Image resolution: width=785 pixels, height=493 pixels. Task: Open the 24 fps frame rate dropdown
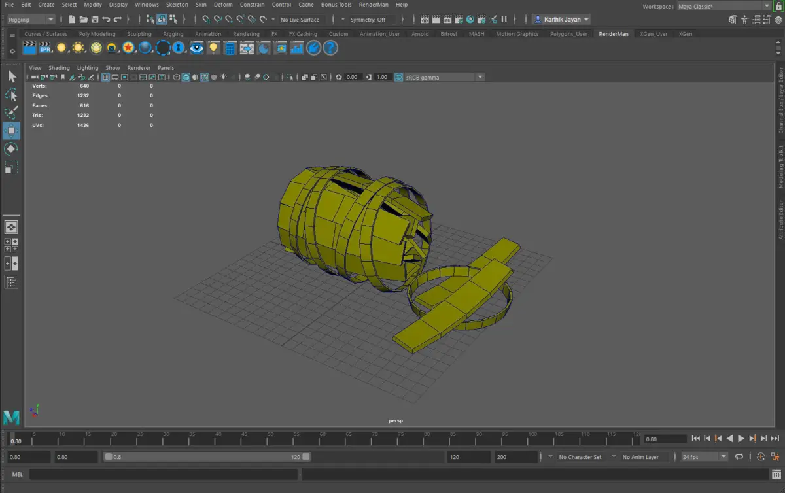pos(705,457)
